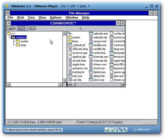Select applicat.grp file
The image size is (165, 138).
[77, 57]
